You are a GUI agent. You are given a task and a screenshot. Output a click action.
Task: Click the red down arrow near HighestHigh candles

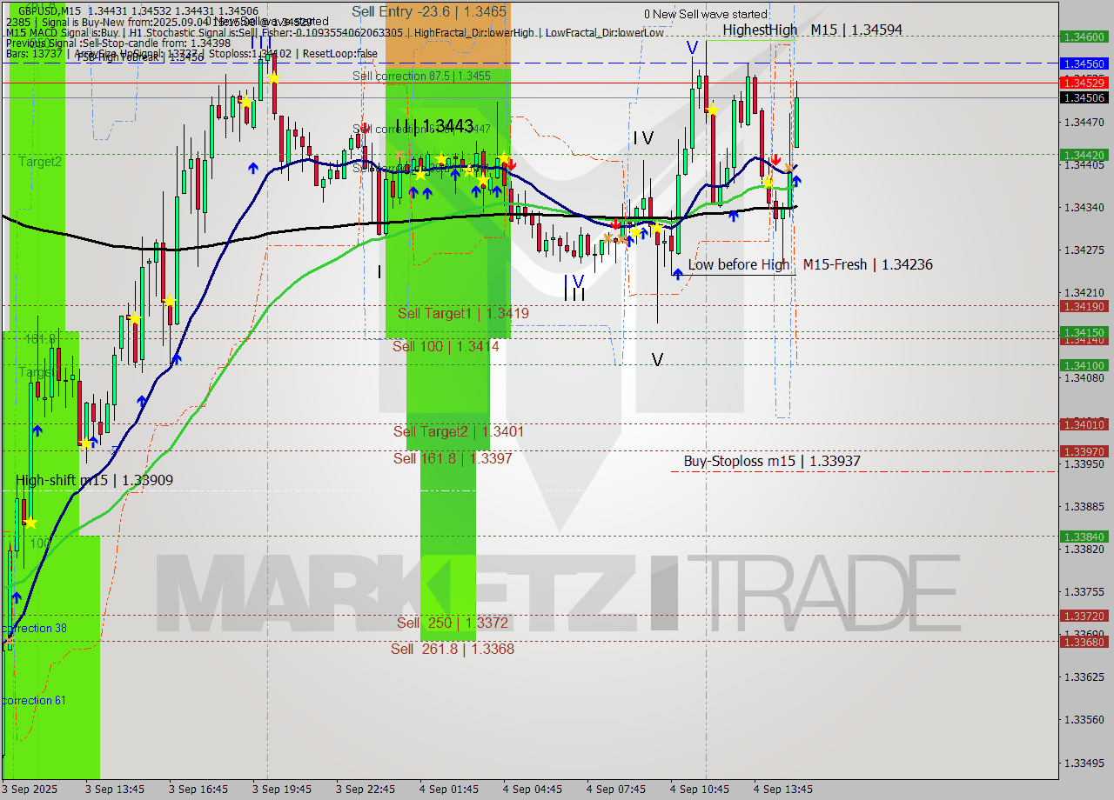click(776, 160)
